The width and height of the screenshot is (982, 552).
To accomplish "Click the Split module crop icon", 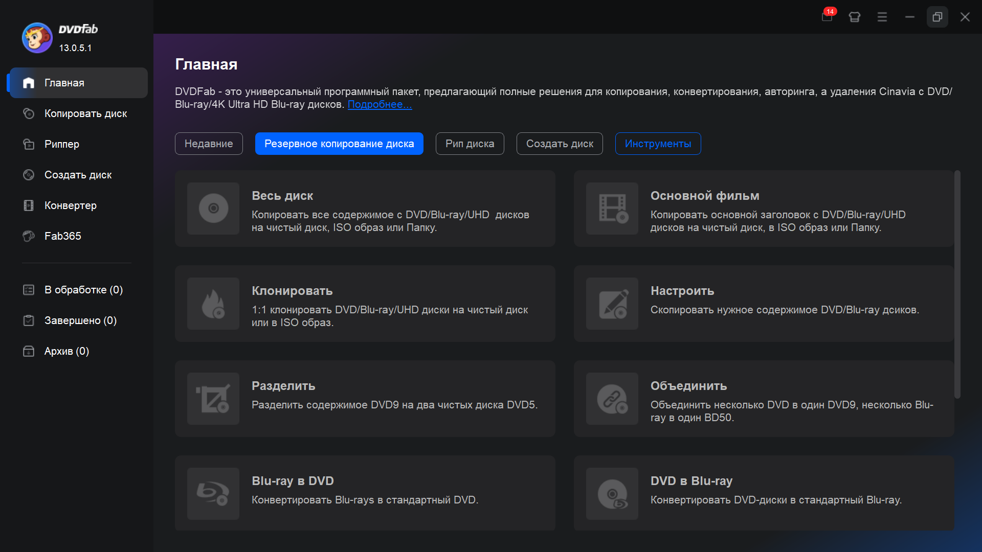I will click(x=213, y=399).
